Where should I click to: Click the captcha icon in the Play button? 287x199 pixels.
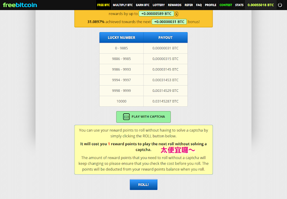[x=126, y=117]
